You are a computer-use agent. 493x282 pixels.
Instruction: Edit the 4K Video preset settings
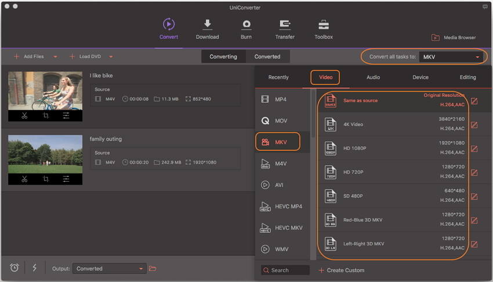tap(474, 125)
